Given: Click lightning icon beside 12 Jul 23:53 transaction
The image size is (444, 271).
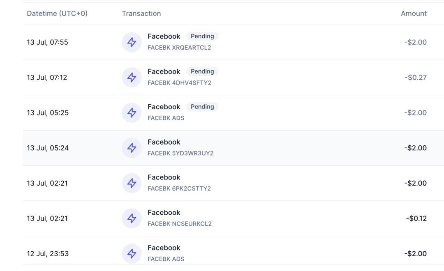Looking at the screenshot, I should pos(132,254).
